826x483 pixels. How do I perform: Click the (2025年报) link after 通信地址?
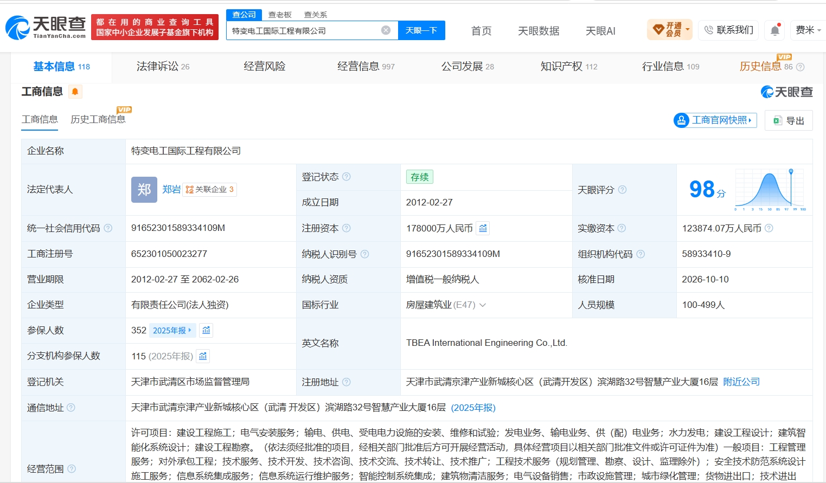473,408
